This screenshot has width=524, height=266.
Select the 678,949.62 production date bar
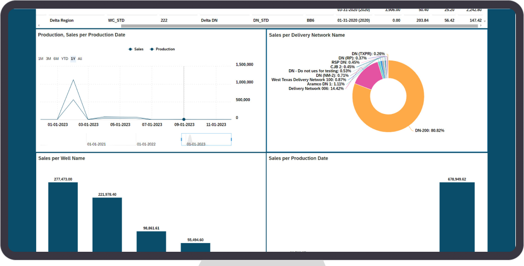(x=457, y=216)
